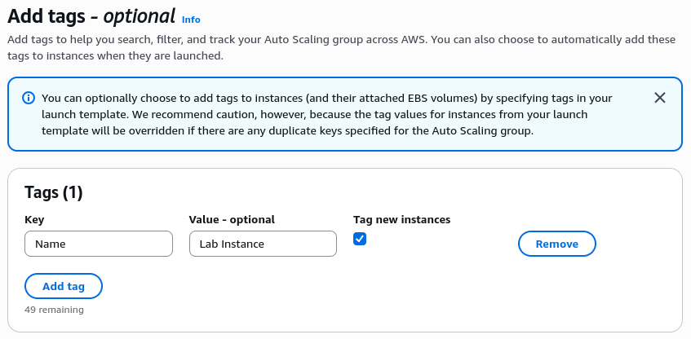Toggle the Tag new instances checkbox
Viewport: 691px width, 339px height.
(x=360, y=239)
